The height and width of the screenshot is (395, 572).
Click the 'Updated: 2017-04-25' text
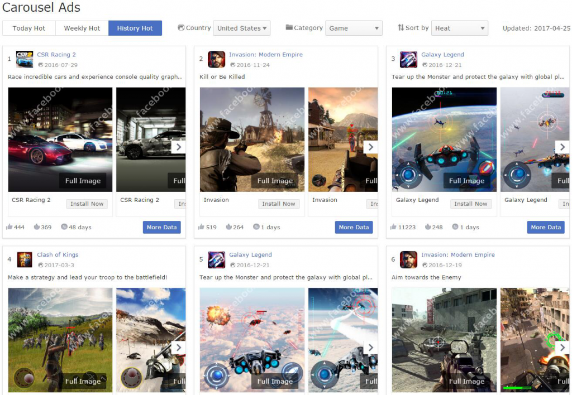tap(536, 28)
